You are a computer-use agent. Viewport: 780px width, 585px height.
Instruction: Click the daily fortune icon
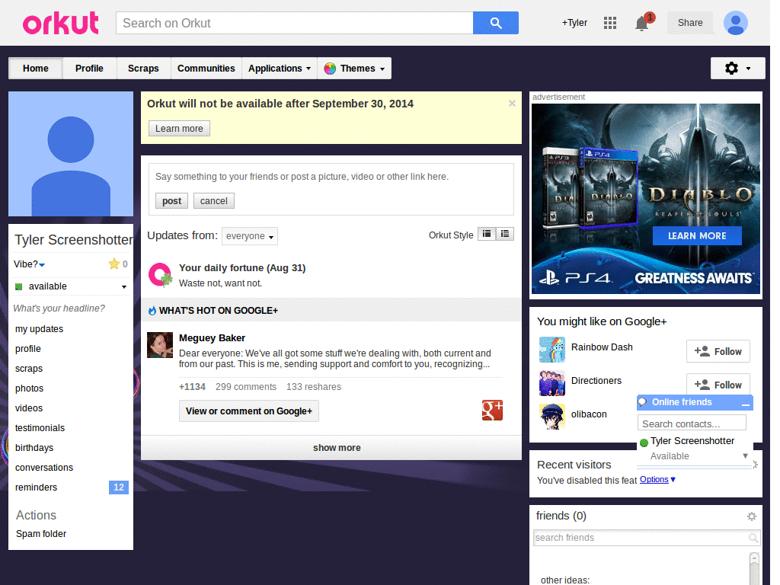click(x=160, y=274)
